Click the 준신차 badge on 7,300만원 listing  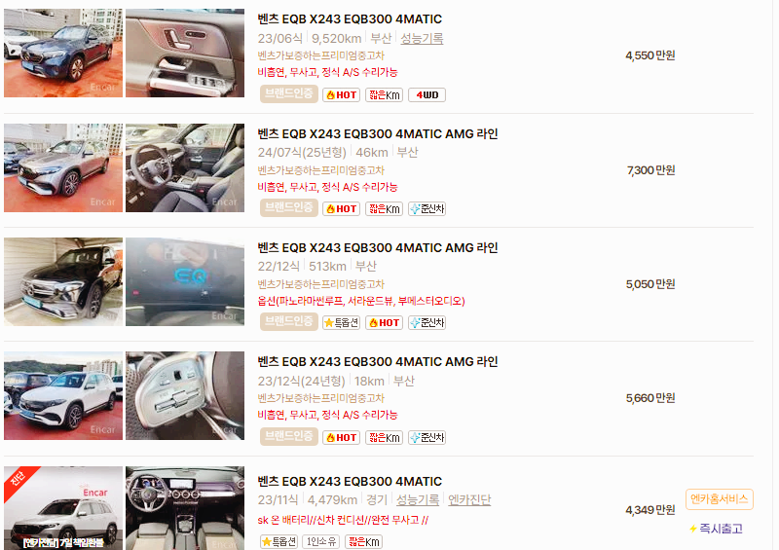[x=427, y=208]
